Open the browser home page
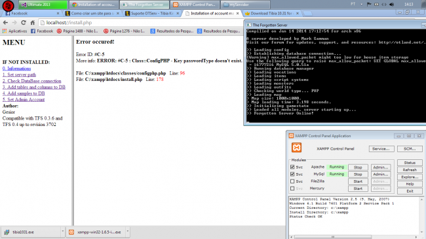426x239 pixels. point(33,23)
